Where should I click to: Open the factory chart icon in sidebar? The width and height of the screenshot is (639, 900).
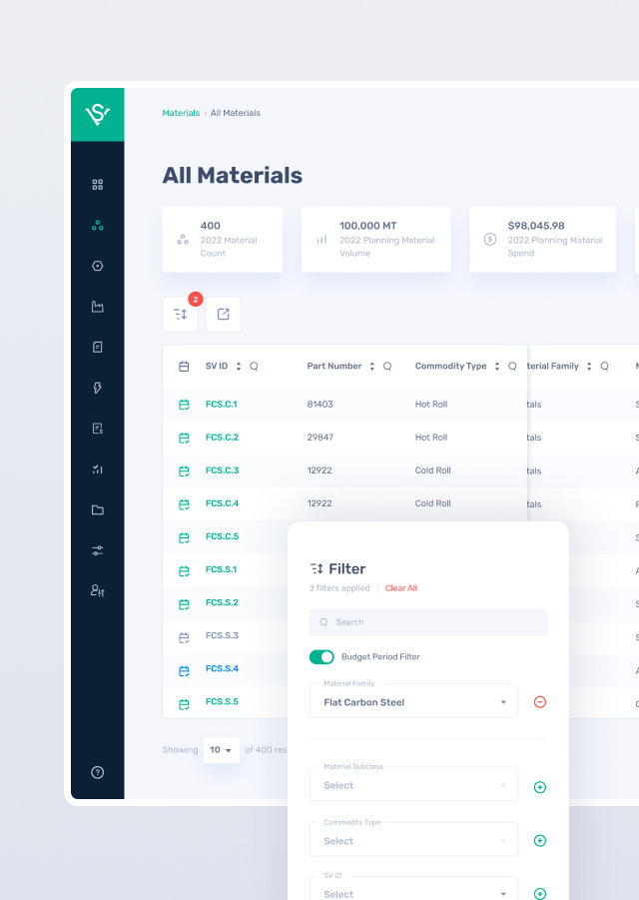[x=98, y=307]
